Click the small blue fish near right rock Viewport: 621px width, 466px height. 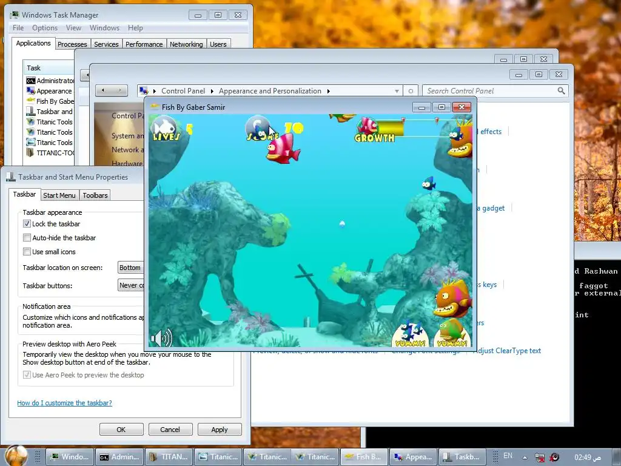429,183
